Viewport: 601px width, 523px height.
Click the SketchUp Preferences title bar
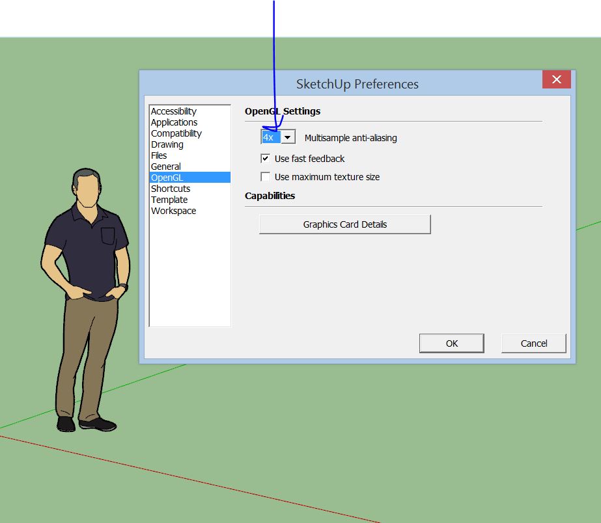357,84
